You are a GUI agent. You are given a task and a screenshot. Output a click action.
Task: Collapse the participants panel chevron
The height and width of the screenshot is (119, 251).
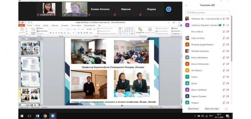[x=186, y=5]
